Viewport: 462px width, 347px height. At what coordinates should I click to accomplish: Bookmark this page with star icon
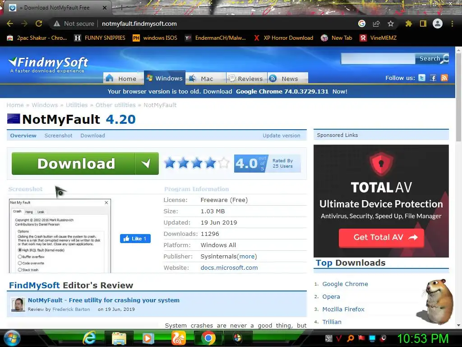[391, 23]
